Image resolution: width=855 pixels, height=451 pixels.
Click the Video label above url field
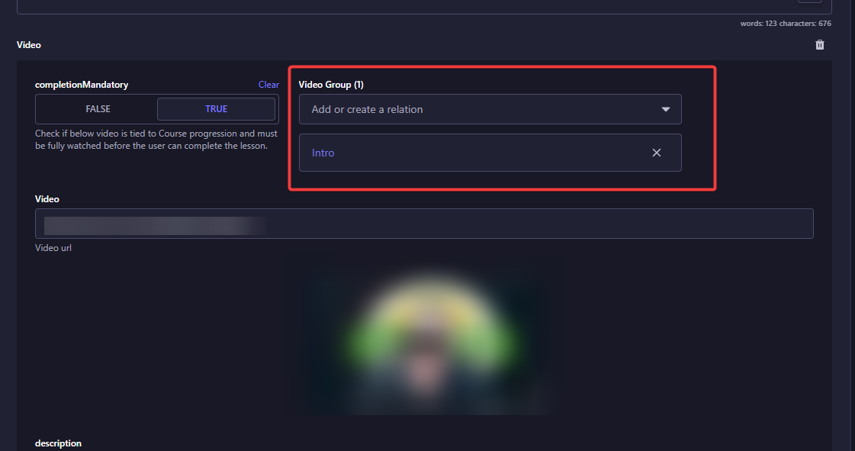tap(47, 199)
